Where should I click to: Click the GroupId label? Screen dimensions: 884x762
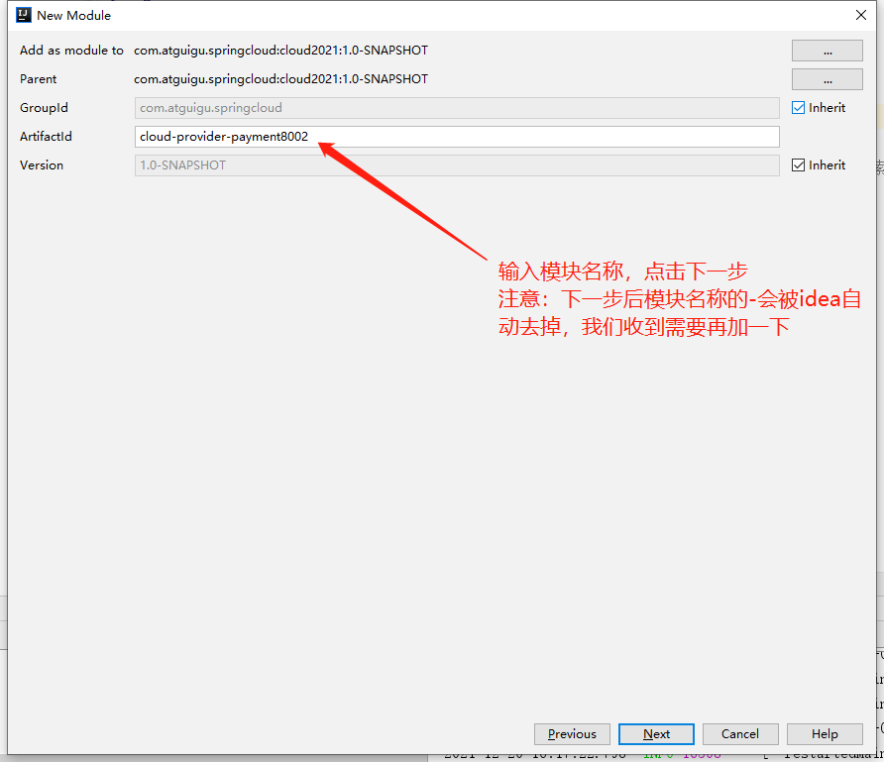coord(44,108)
